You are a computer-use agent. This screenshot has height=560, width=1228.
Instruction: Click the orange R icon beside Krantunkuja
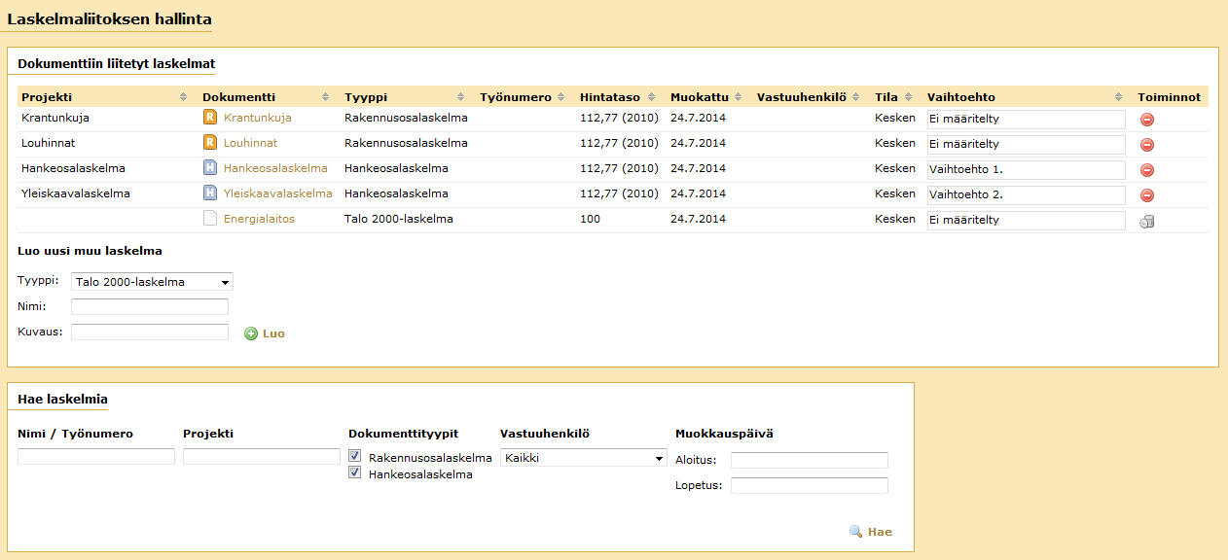click(209, 118)
